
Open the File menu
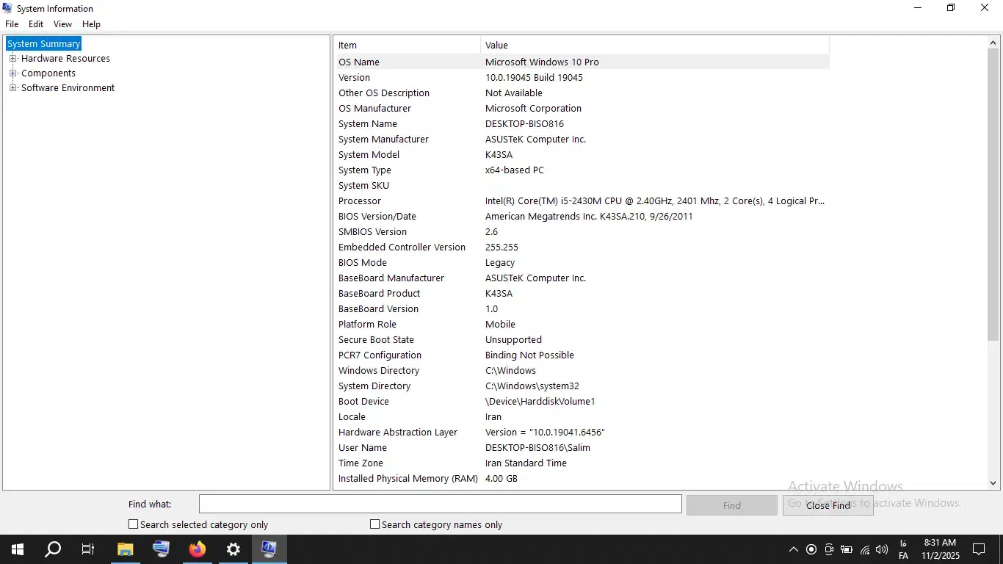pos(12,24)
